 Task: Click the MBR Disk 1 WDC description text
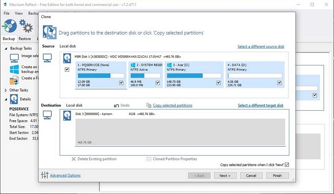(x=128, y=57)
